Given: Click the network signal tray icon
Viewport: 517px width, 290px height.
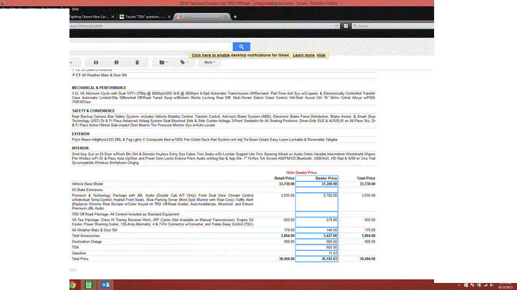Looking at the screenshot, I should coord(485,285).
